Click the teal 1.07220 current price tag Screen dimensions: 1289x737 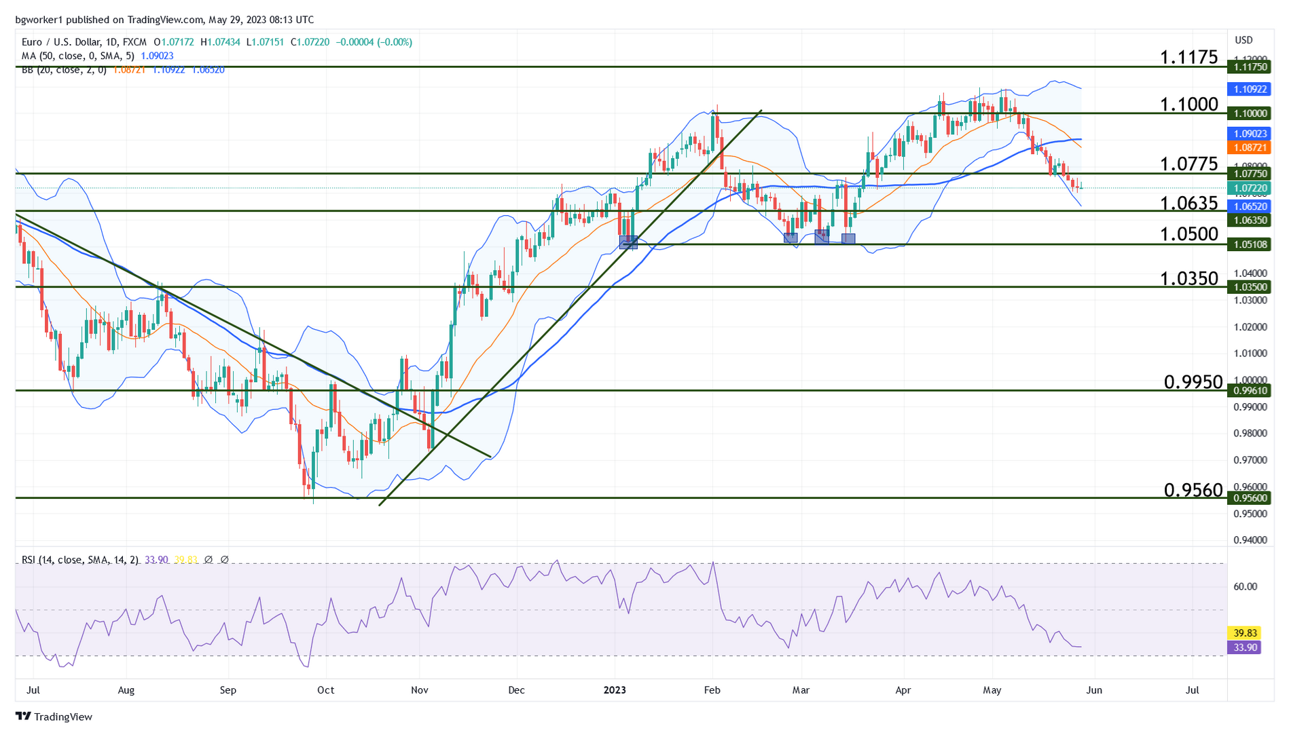[1248, 188]
